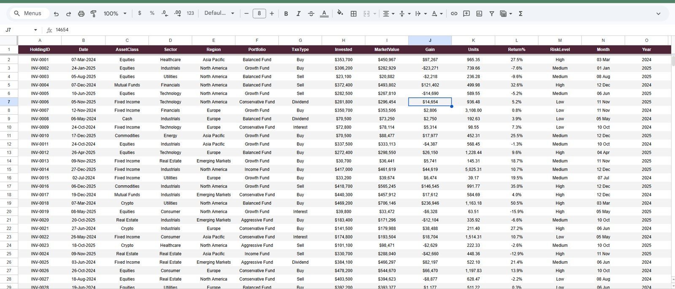The height and width of the screenshot is (289, 675).
Task: Click the Insert comment icon
Action: coord(467,13)
